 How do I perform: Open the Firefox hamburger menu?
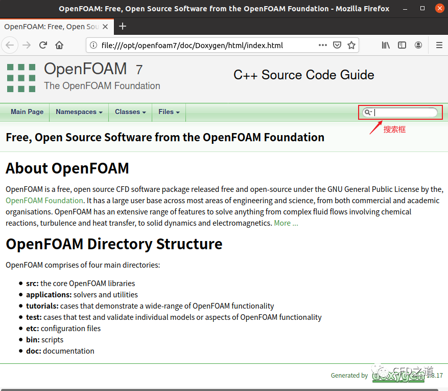[439, 45]
